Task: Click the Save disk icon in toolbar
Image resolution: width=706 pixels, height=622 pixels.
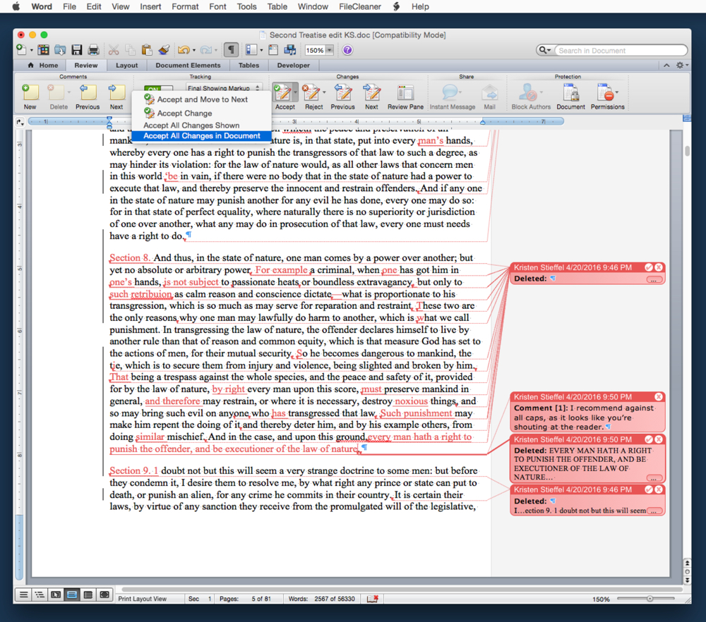Action: coord(76,50)
